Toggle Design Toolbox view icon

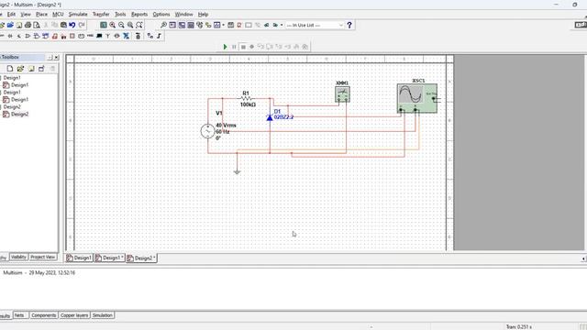click(x=172, y=25)
